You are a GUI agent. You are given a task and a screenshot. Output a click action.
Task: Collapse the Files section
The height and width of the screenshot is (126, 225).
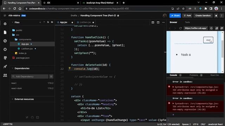click(x=13, y=22)
